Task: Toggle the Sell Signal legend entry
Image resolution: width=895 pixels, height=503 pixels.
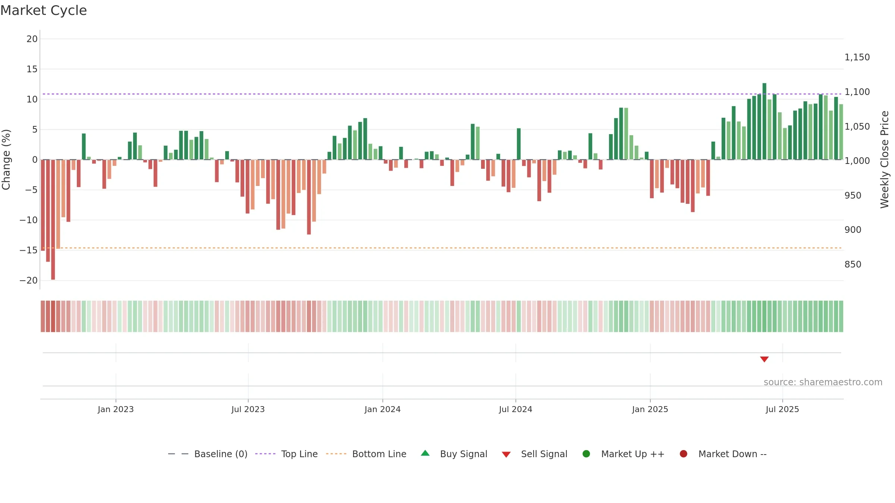Action: point(534,454)
